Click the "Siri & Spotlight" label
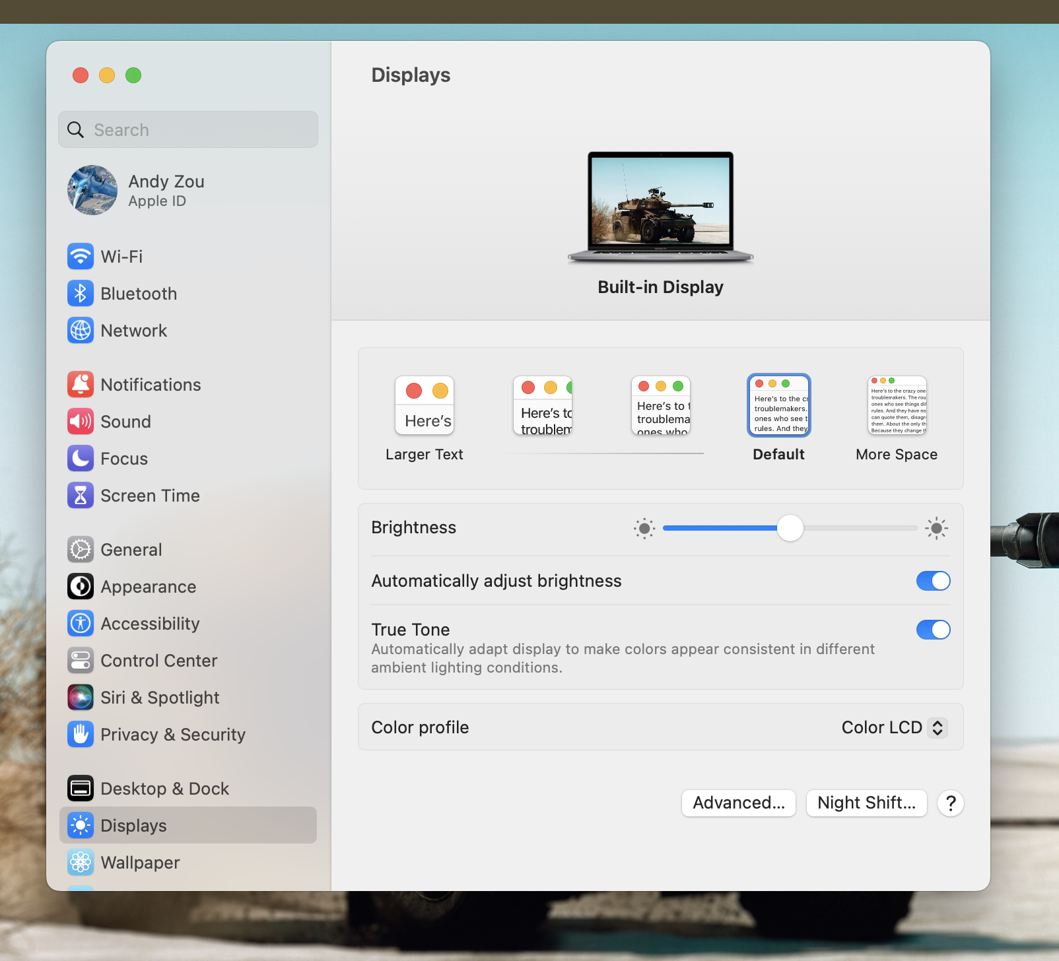The image size is (1059, 961). click(160, 697)
